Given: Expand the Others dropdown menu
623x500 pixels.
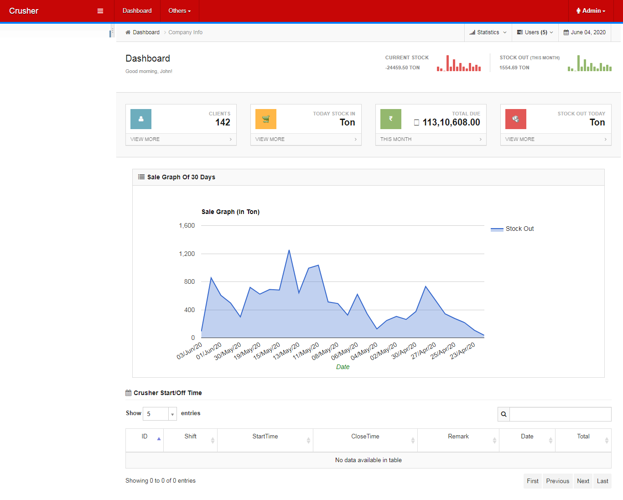Looking at the screenshot, I should pos(179,10).
